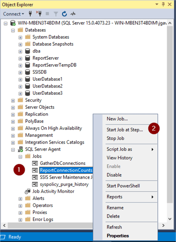This screenshot has height=242, width=176.
Task: Click the UserDatabase1 database icon
Action: 28,79
